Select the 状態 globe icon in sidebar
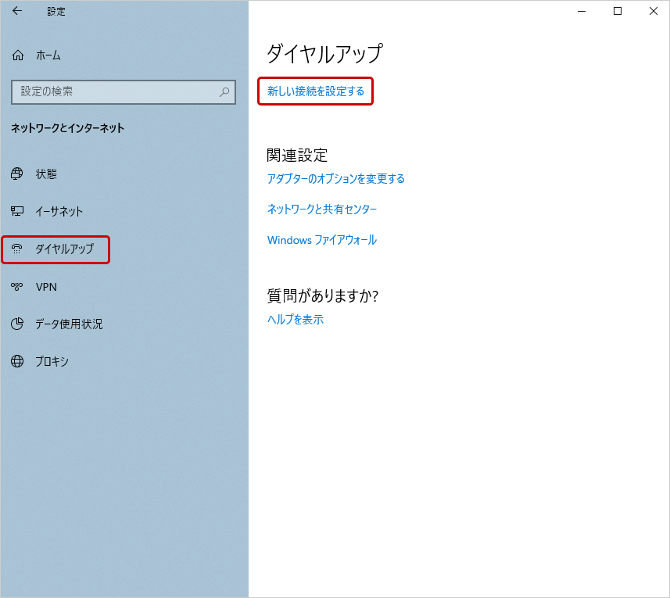670x598 pixels. [x=17, y=174]
